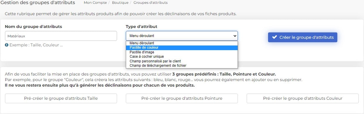Screen dimensions: 364x114
Task: Pre-create the Pointure attribute group
Action: (182, 98)
